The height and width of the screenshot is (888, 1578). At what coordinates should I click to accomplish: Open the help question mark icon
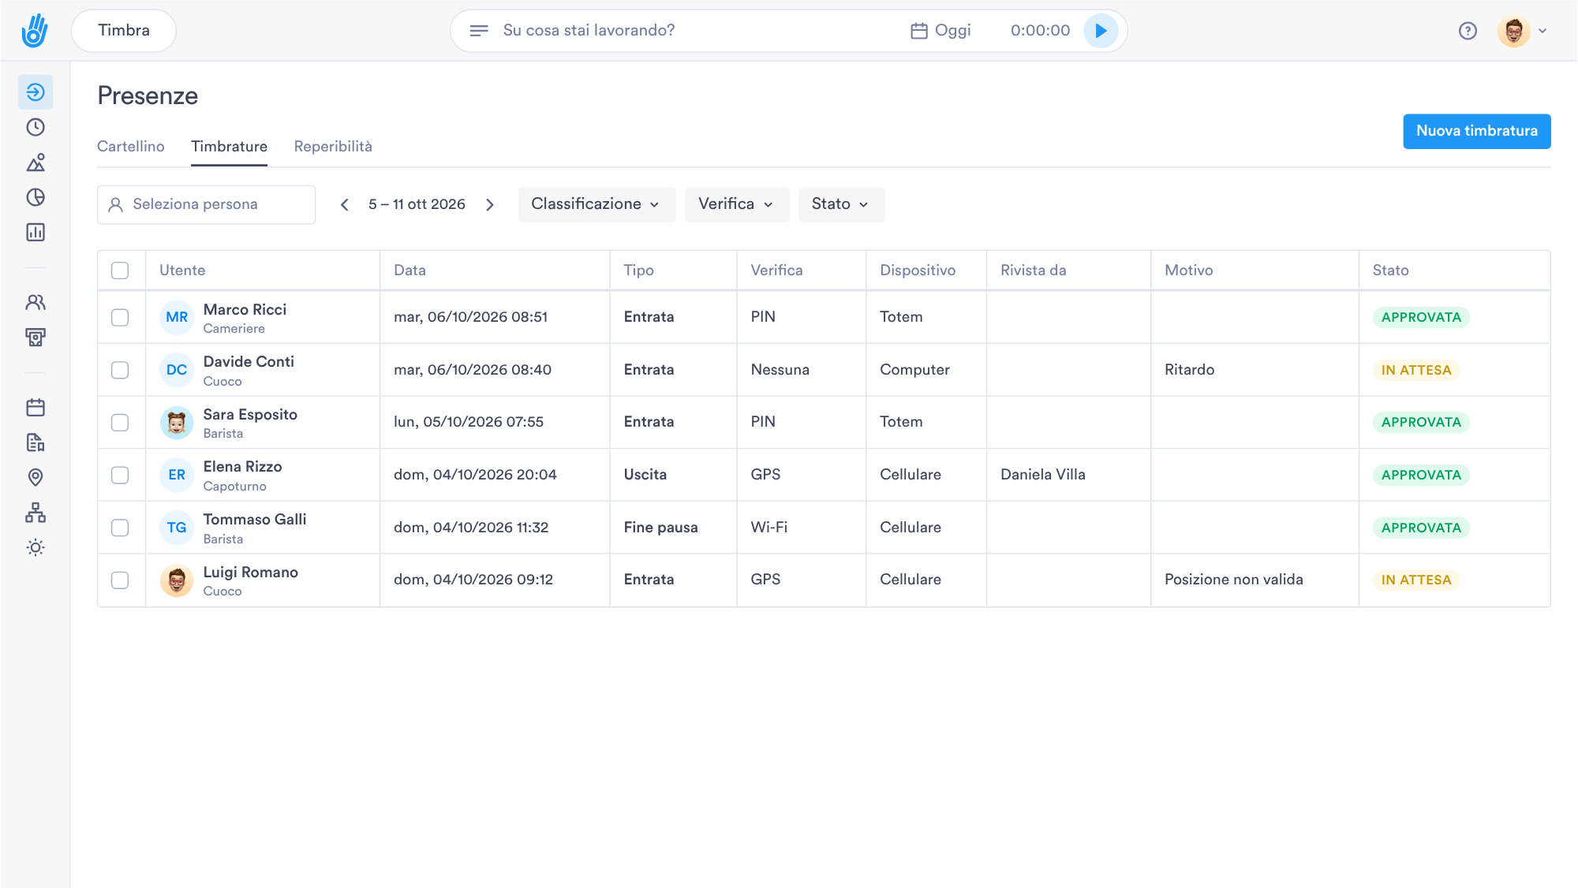[x=1468, y=31]
